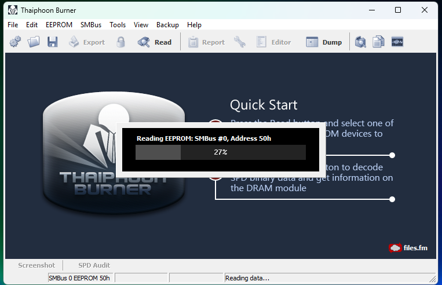Open the Backup menu
This screenshot has height=285, width=442.
pos(167,25)
